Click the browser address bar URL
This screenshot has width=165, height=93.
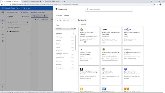point(45,5)
